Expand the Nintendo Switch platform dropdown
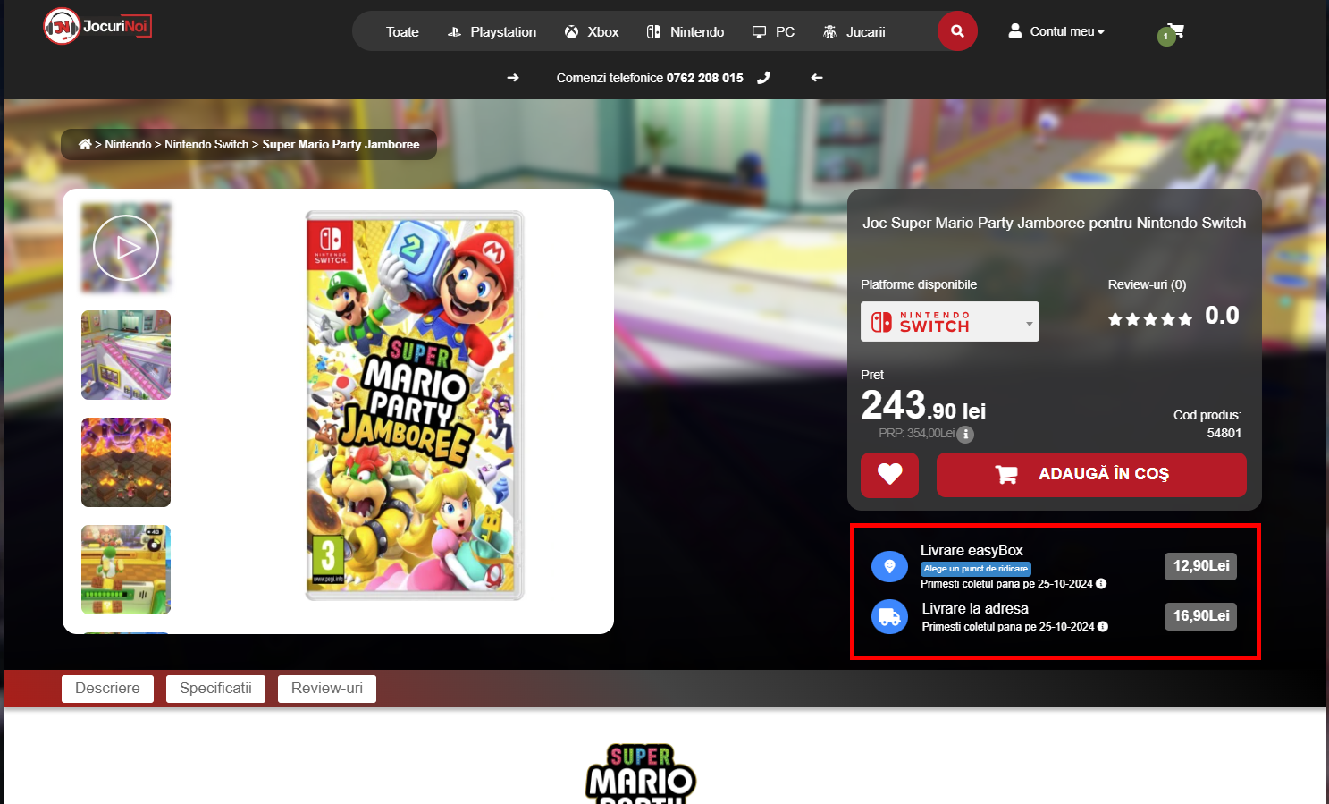1329x804 pixels. (949, 322)
